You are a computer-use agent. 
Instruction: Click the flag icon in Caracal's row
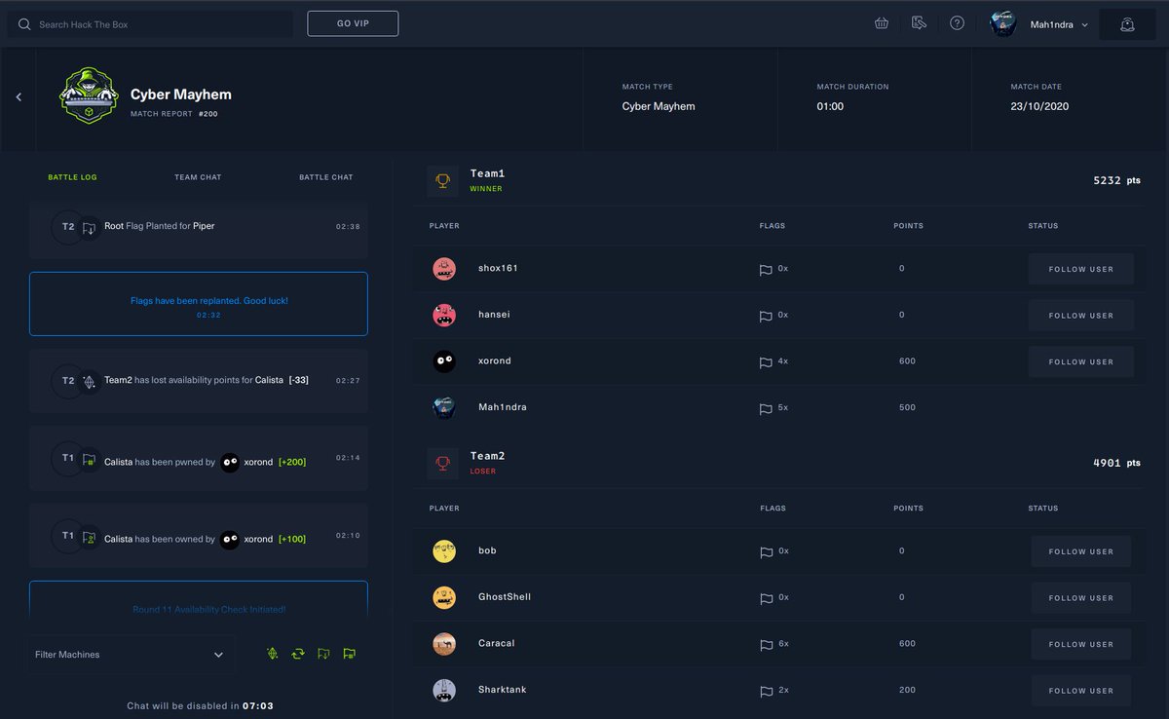pyautogui.click(x=766, y=644)
